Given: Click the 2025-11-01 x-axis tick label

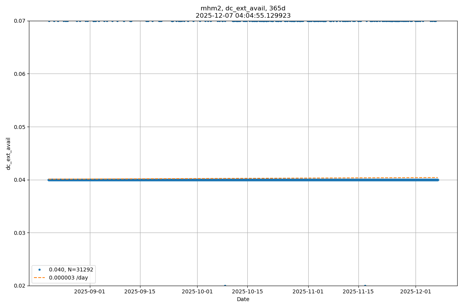Looking at the screenshot, I should tap(308, 291).
